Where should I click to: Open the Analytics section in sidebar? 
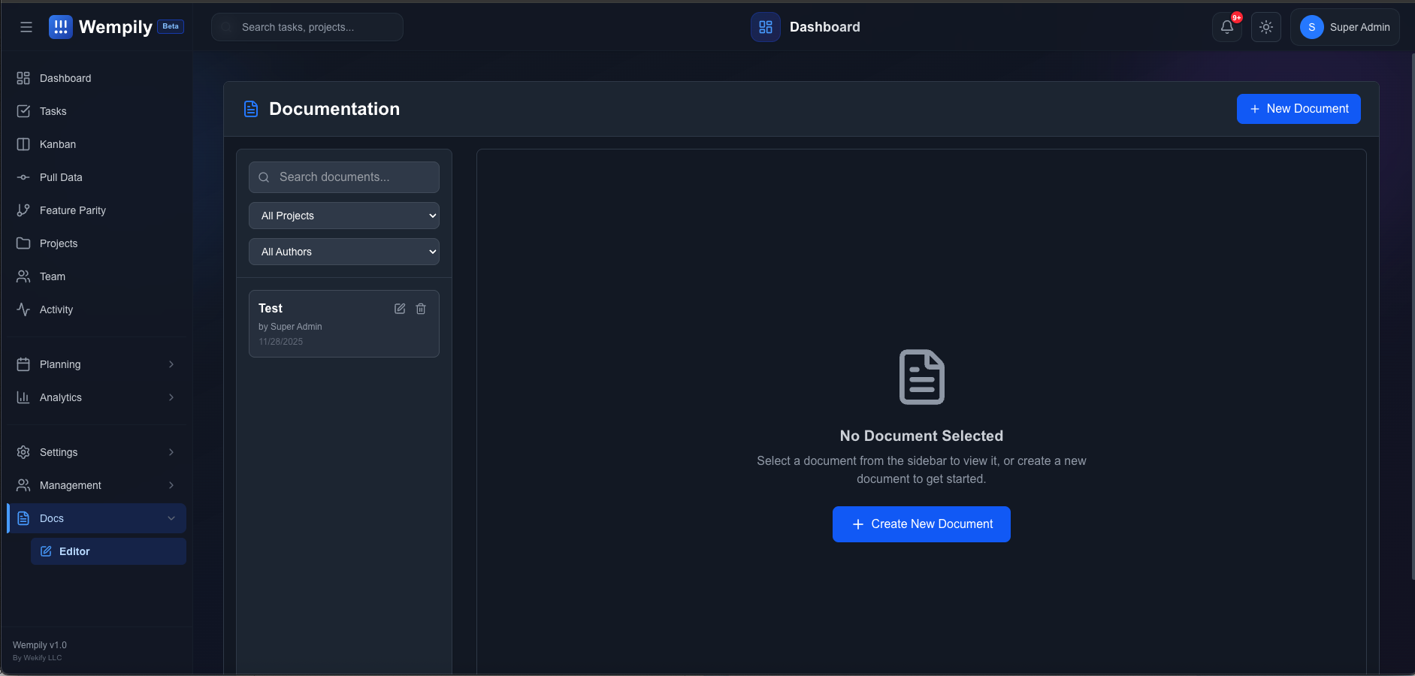coord(95,397)
